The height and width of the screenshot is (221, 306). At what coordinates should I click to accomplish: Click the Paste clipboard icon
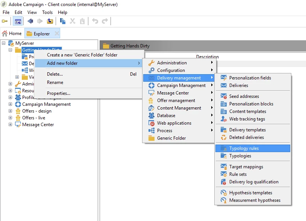click(82, 21)
